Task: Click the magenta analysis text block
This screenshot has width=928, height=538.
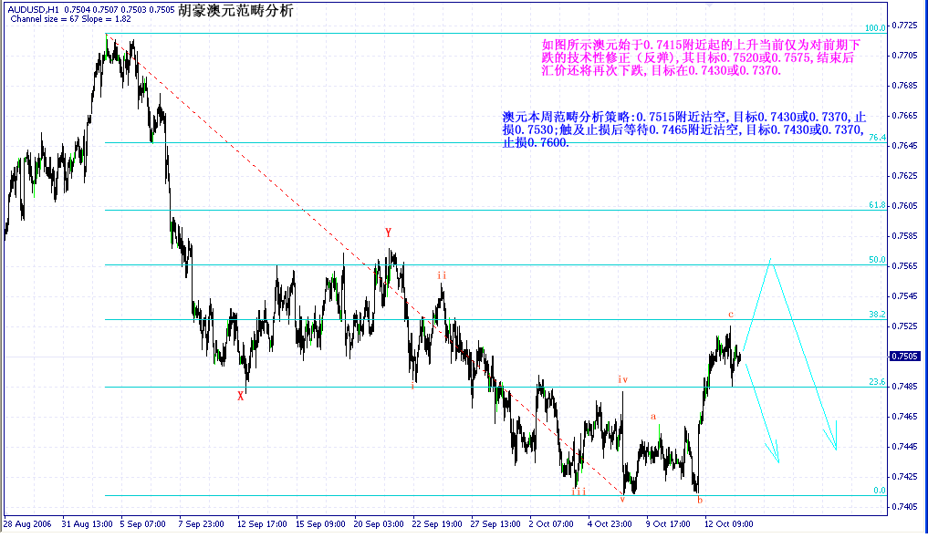Action: 701,57
